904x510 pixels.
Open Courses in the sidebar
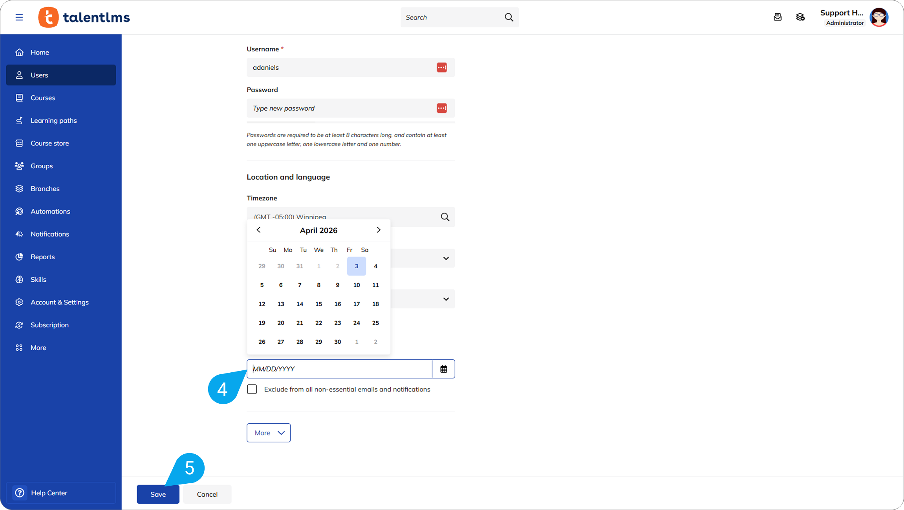pyautogui.click(x=43, y=98)
